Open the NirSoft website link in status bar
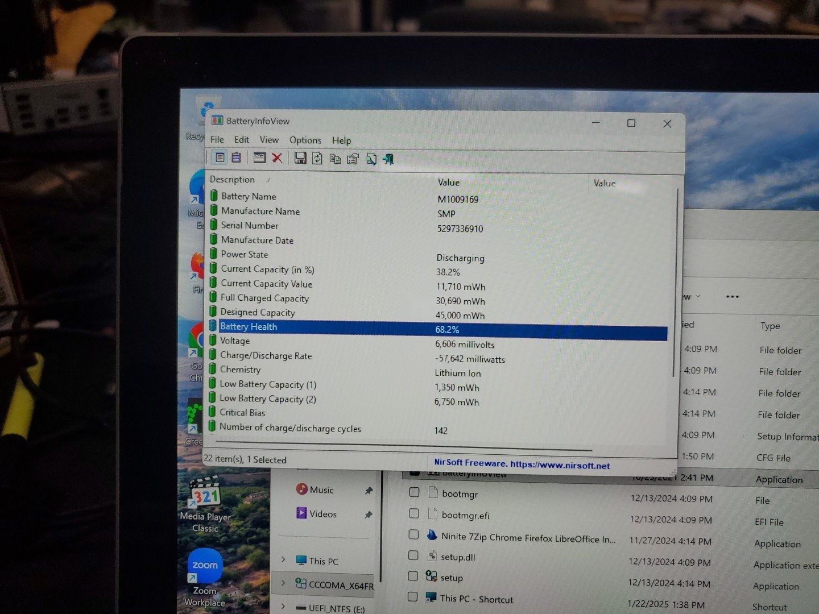This screenshot has height=614, width=819. click(x=522, y=464)
